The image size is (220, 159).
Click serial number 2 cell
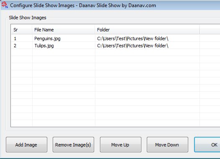pos(15,46)
